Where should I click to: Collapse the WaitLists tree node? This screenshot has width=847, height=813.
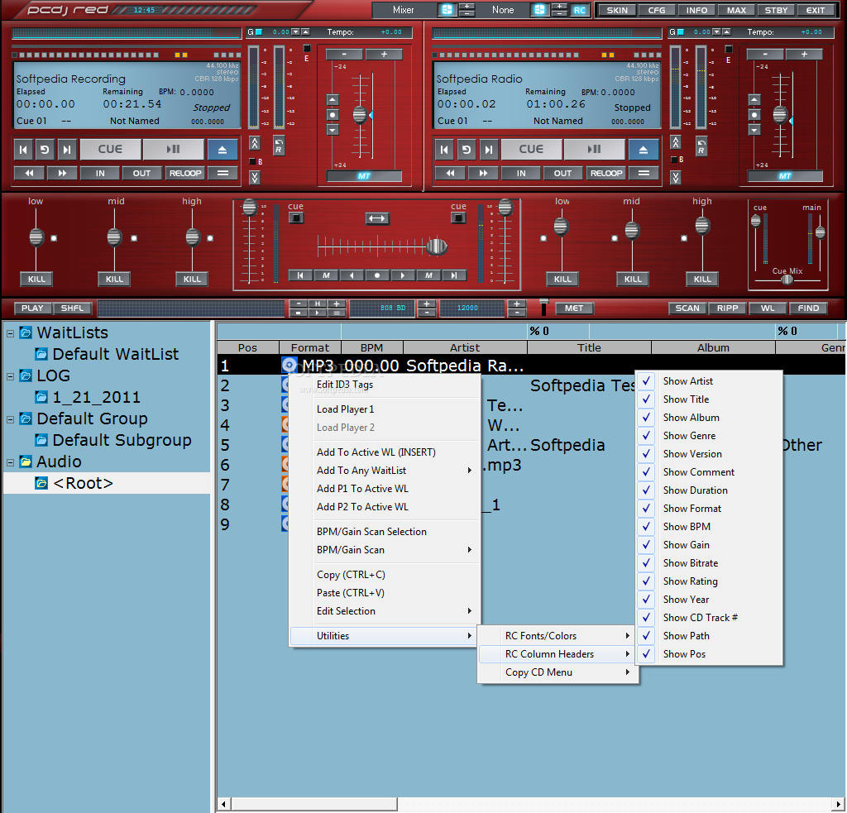(x=10, y=333)
